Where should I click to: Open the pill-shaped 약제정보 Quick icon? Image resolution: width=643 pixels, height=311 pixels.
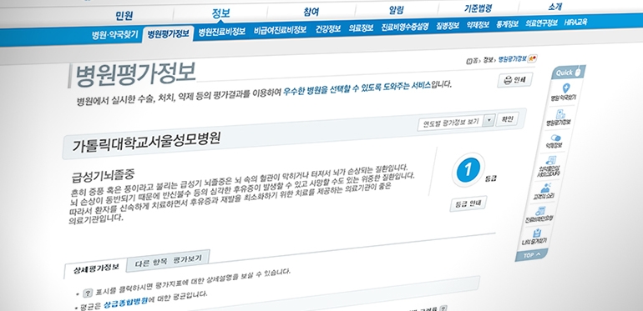[x=554, y=141]
